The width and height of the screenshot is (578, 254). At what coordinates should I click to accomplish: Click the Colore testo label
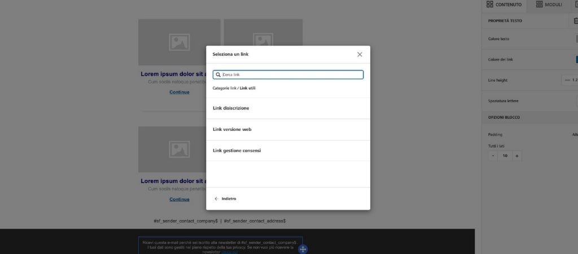[x=498, y=39]
